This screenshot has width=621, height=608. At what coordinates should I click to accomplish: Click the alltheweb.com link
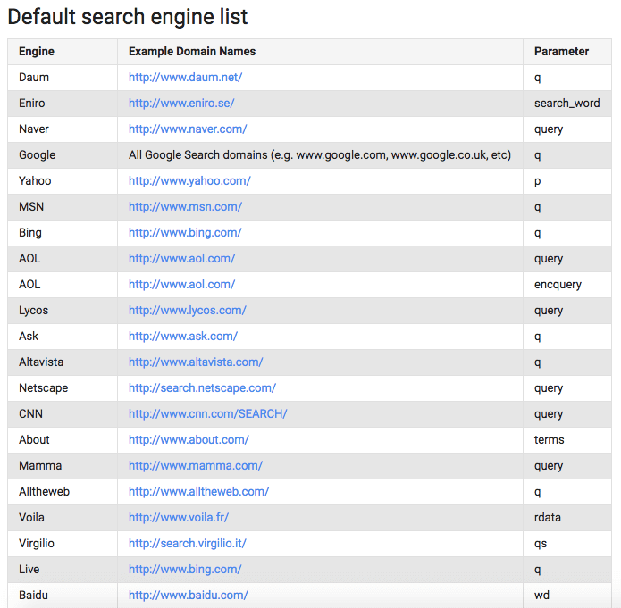199,492
